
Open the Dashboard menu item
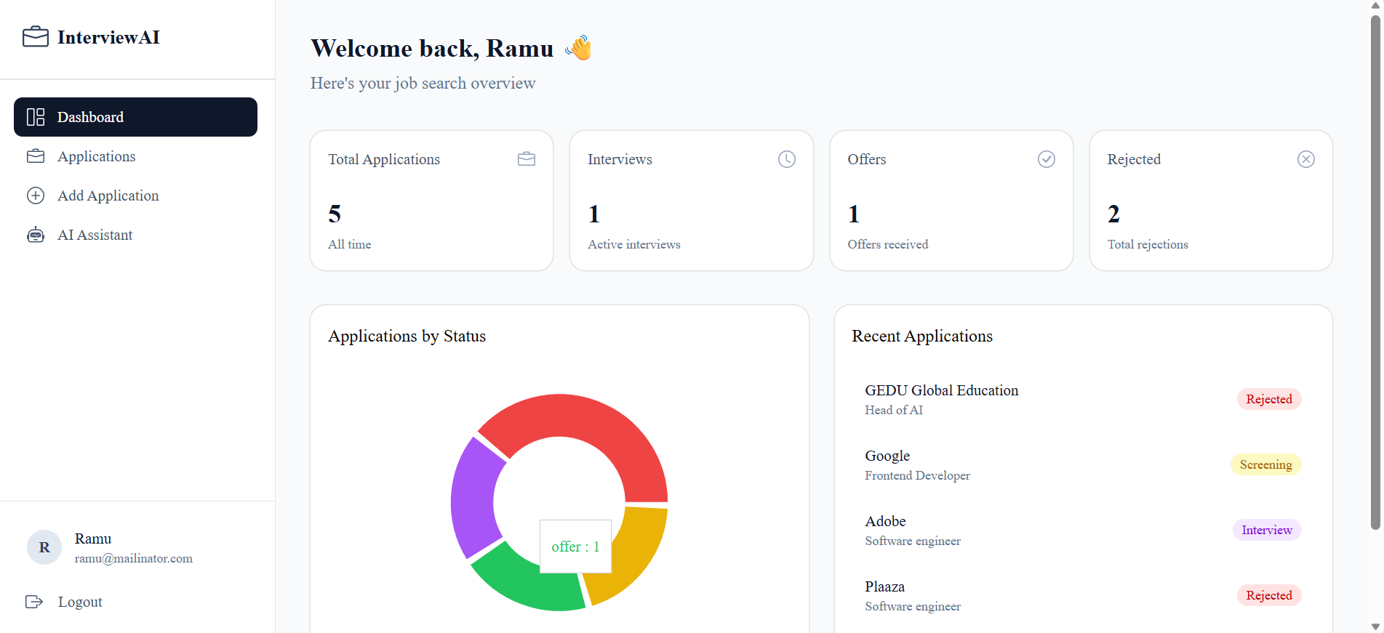coord(135,117)
